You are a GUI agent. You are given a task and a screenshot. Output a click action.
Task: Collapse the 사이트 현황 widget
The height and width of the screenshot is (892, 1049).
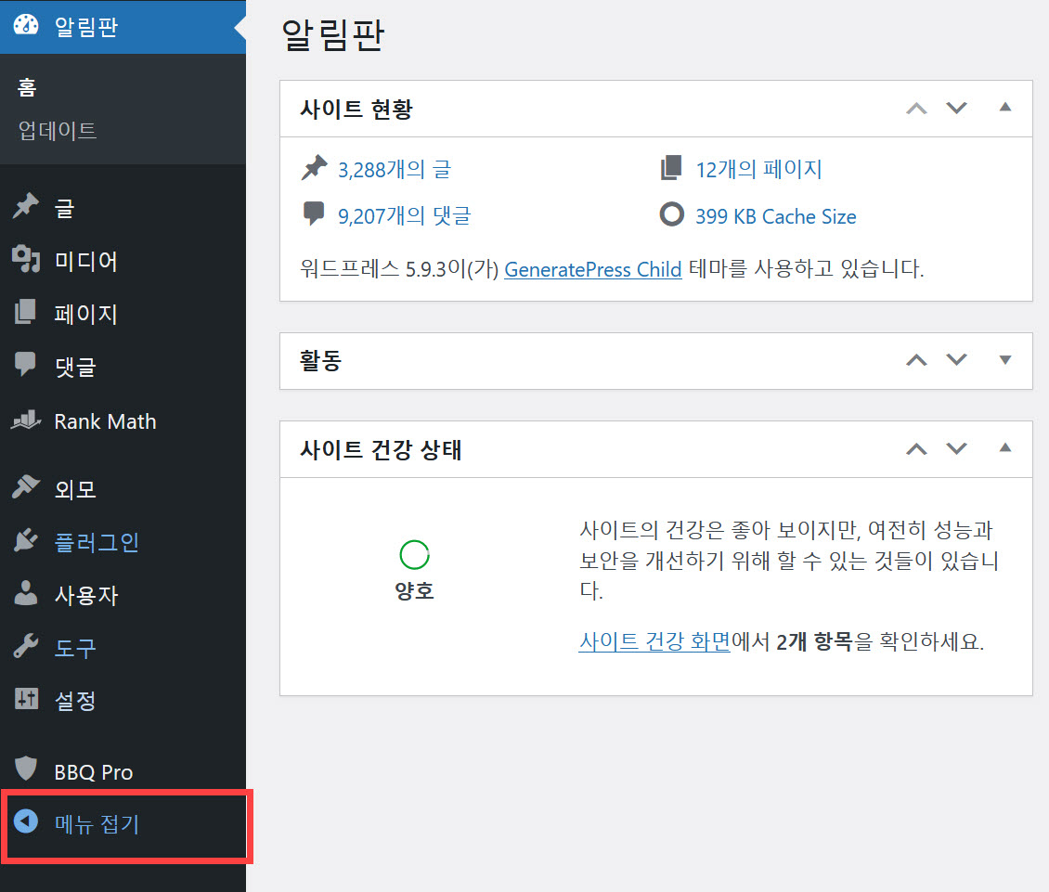1005,109
